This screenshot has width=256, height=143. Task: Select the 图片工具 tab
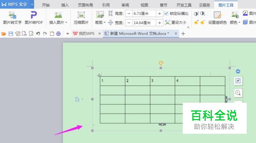[x=226, y=5]
